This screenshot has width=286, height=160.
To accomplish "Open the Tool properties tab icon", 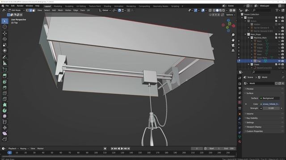I will tap(240, 78).
